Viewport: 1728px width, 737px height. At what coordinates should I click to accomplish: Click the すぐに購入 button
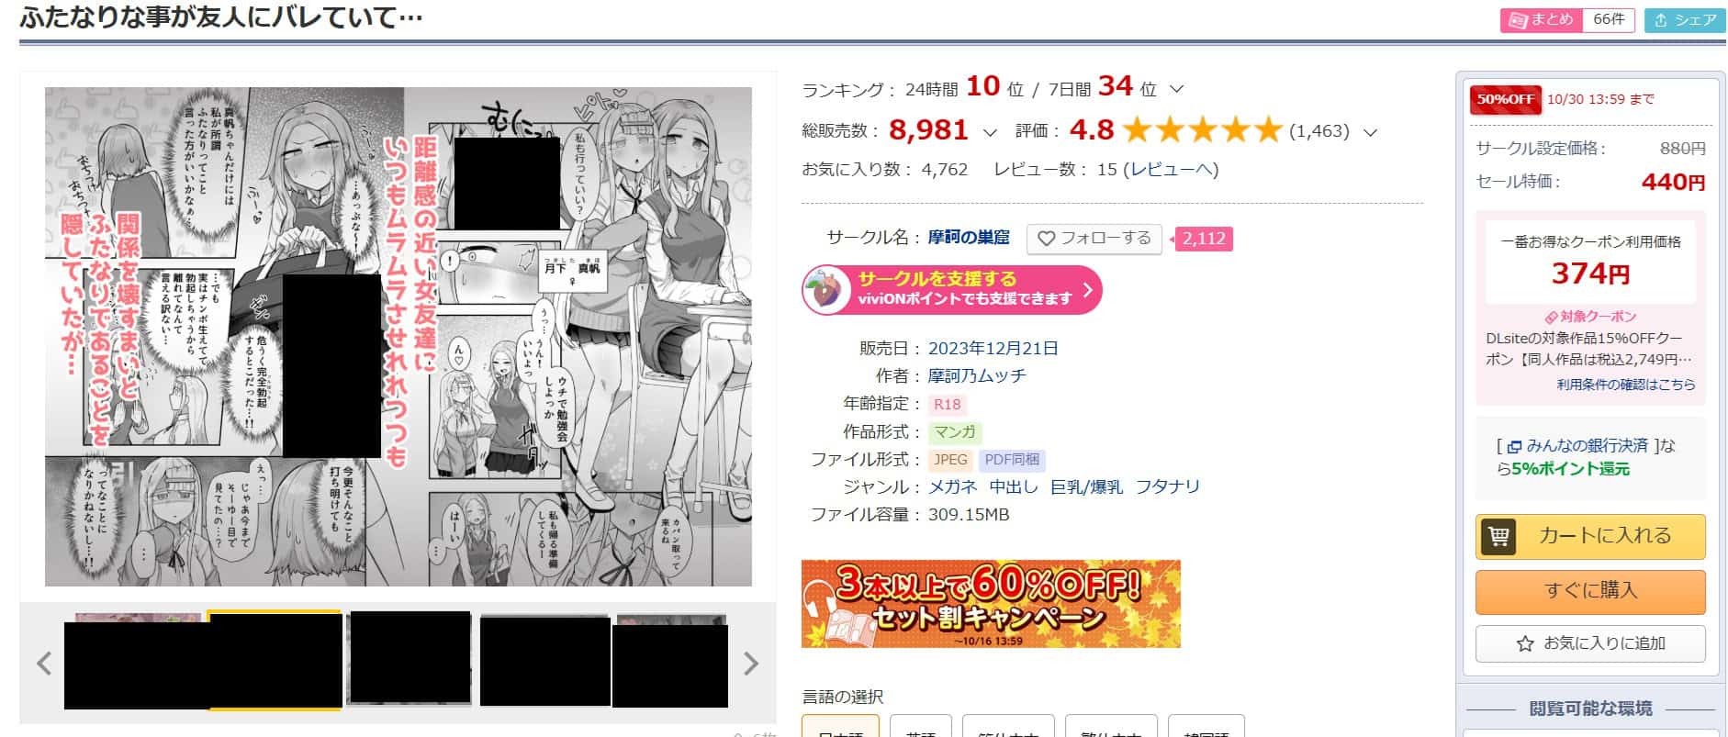[x=1590, y=592]
